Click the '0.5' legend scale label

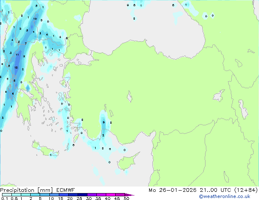(14, 198)
